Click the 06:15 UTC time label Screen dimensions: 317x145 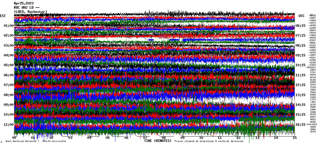(x=300, y=26)
